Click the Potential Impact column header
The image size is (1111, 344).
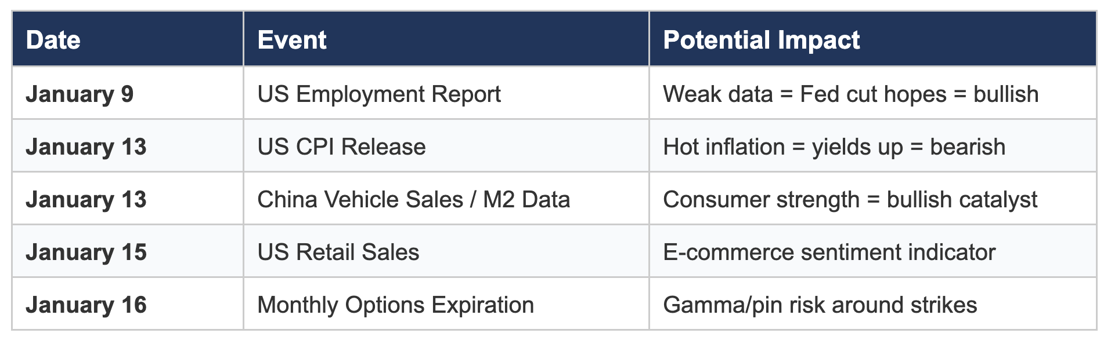tap(872, 39)
